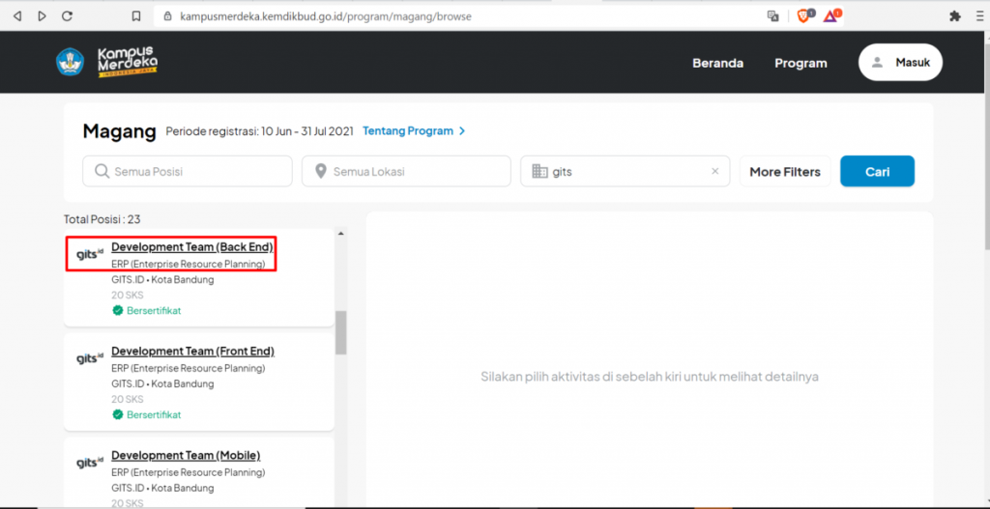The height and width of the screenshot is (509, 990).
Task: Click ERP text under Front End title
Action: [x=189, y=368]
